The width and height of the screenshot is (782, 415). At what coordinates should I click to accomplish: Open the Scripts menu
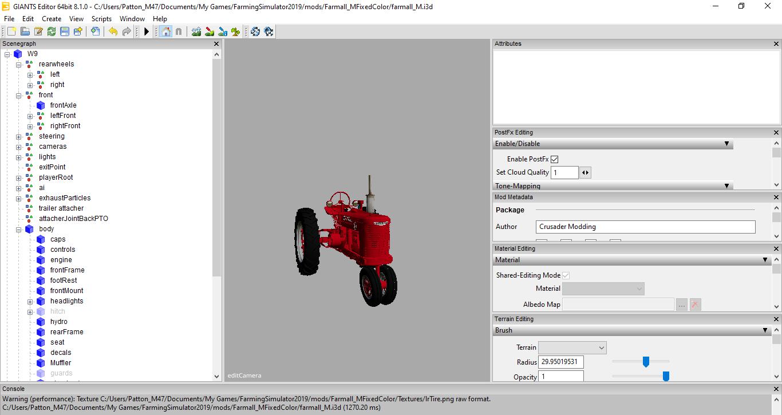click(x=101, y=19)
